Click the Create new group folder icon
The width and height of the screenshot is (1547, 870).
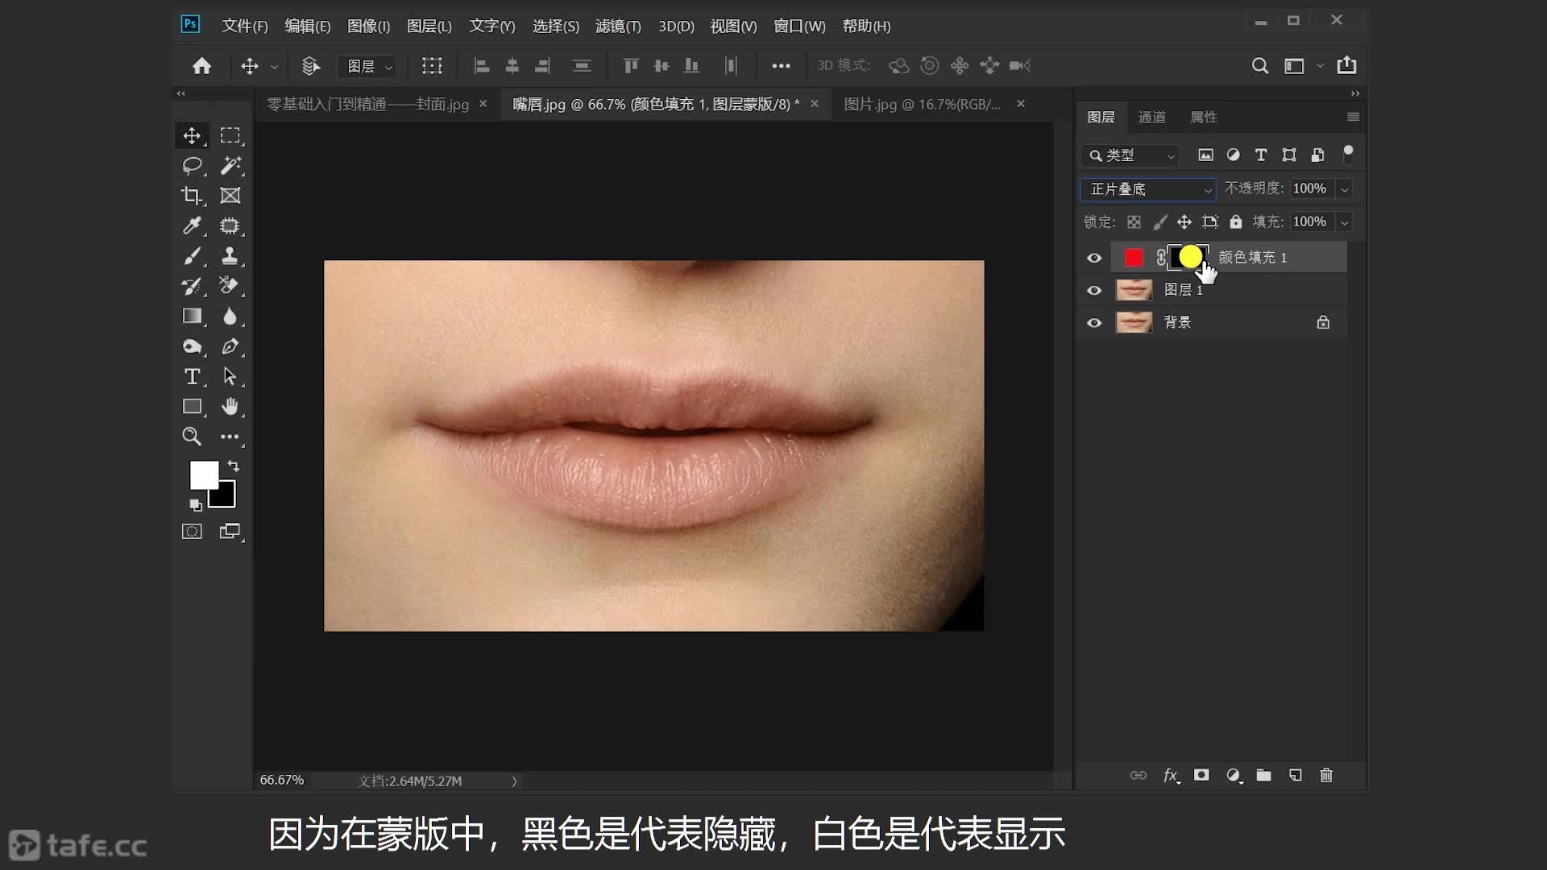[1263, 775]
